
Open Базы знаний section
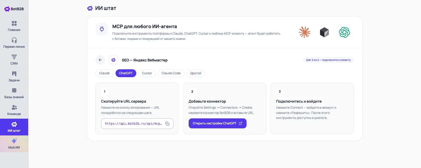click(x=14, y=93)
